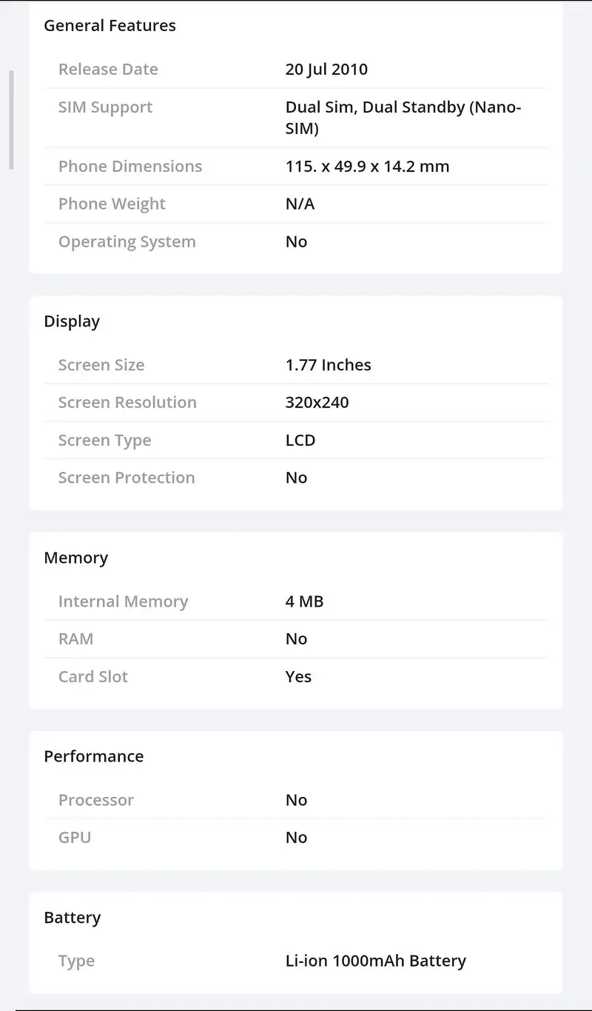The width and height of the screenshot is (592, 1011).
Task: Click the Li-ion 1000mAh Battery value
Action: (x=376, y=961)
